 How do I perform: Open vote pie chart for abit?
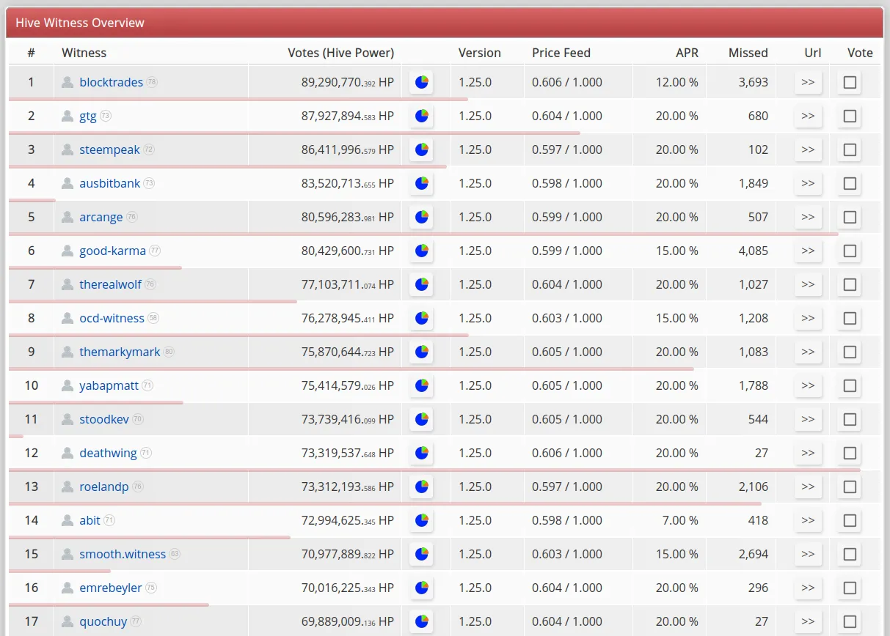(x=421, y=521)
